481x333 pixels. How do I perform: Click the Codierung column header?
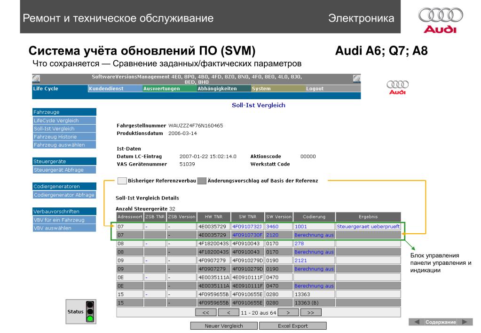(314, 217)
